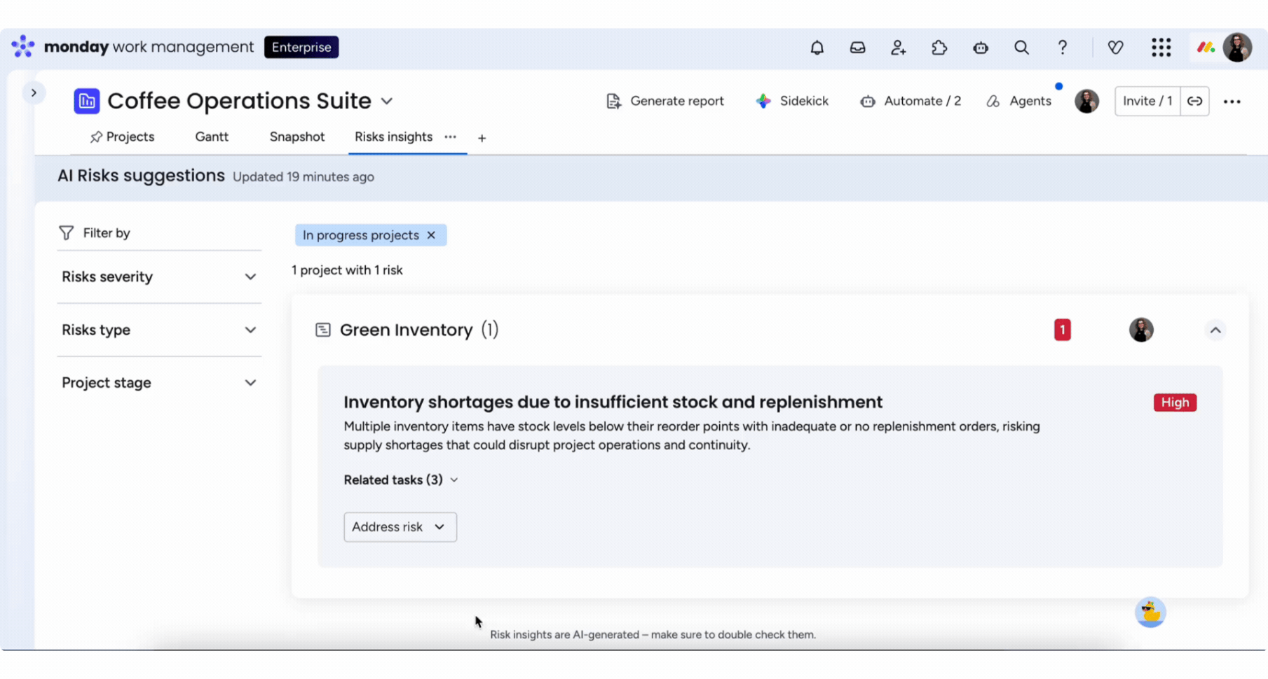Click the monday product icon beside avatar
The image size is (1268, 679).
coord(1206,48)
